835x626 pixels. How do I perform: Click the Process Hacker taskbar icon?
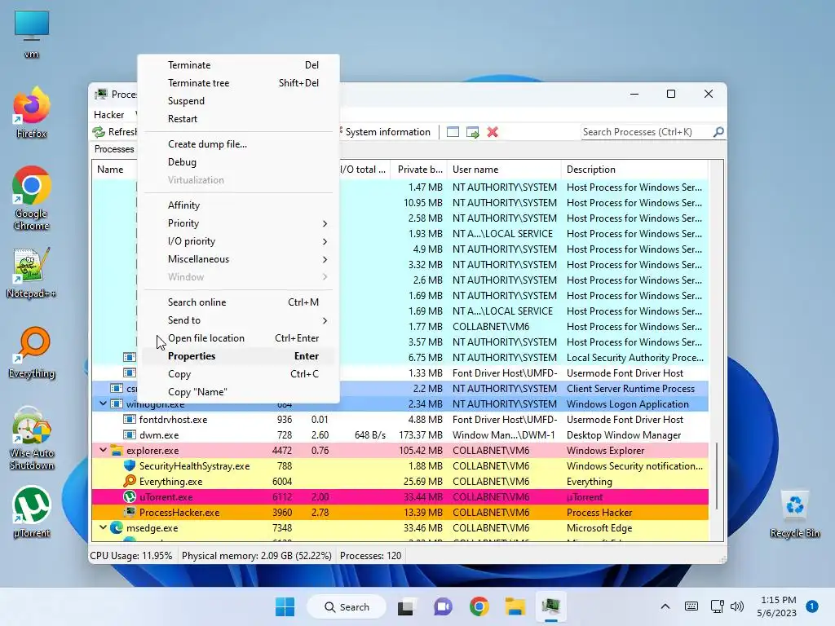tap(551, 606)
